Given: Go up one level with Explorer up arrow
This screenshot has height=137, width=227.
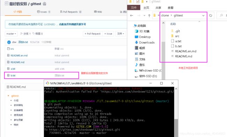Looking at the screenshot, I should (149, 16).
